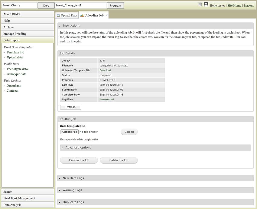Collapse the Data Import section

pyautogui.click(x=28, y=40)
